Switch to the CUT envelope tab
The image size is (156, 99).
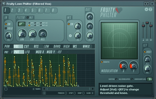[x=28, y=46]
